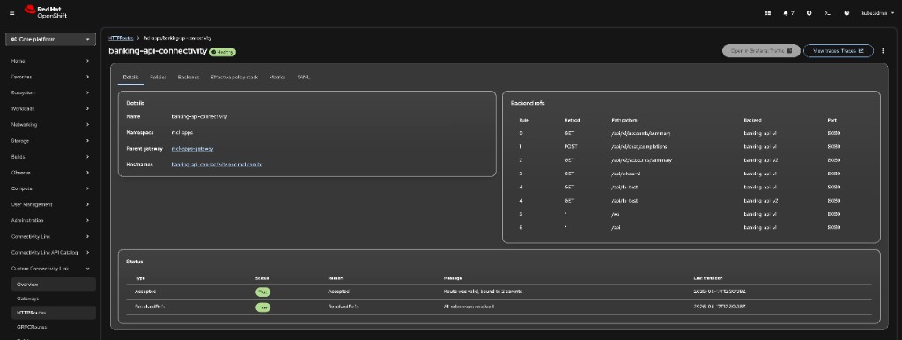Expand the Administration navigation section
This screenshot has width=902, height=340.
point(50,220)
